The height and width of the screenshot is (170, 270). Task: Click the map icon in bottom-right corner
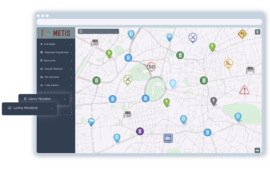[x=257, y=150]
